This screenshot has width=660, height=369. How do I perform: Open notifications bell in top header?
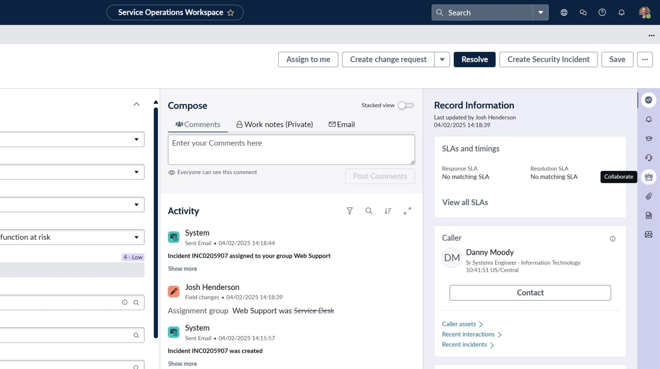(x=622, y=12)
